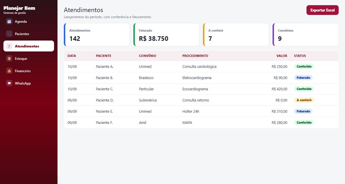Click the A conferir status badge
This screenshot has width=345, height=184.
click(x=304, y=100)
